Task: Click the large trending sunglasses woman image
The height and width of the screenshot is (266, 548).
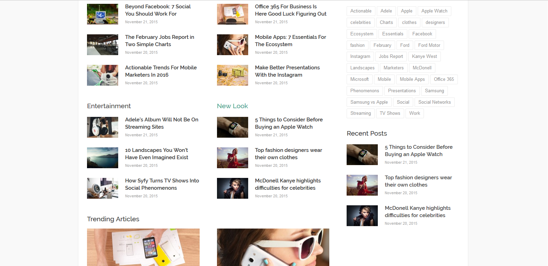Action: pyautogui.click(x=273, y=247)
